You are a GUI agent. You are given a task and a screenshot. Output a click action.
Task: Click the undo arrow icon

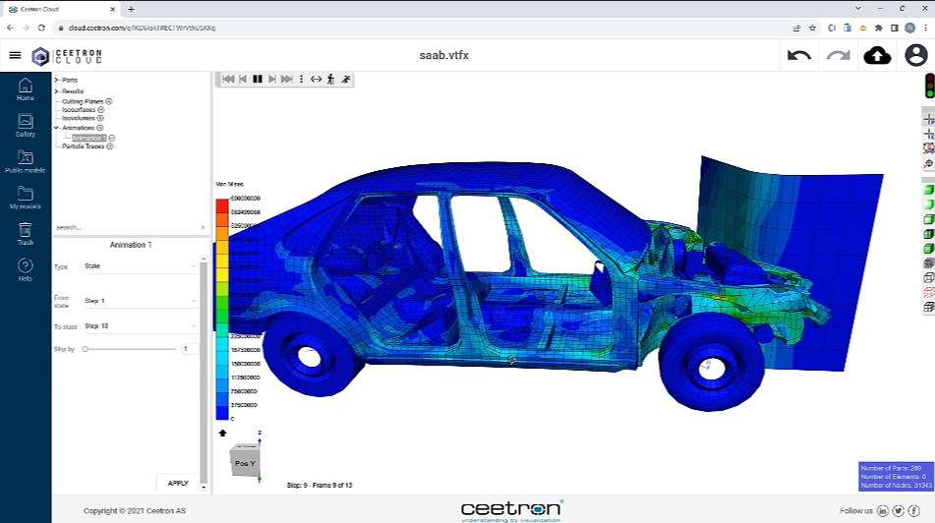tap(799, 55)
